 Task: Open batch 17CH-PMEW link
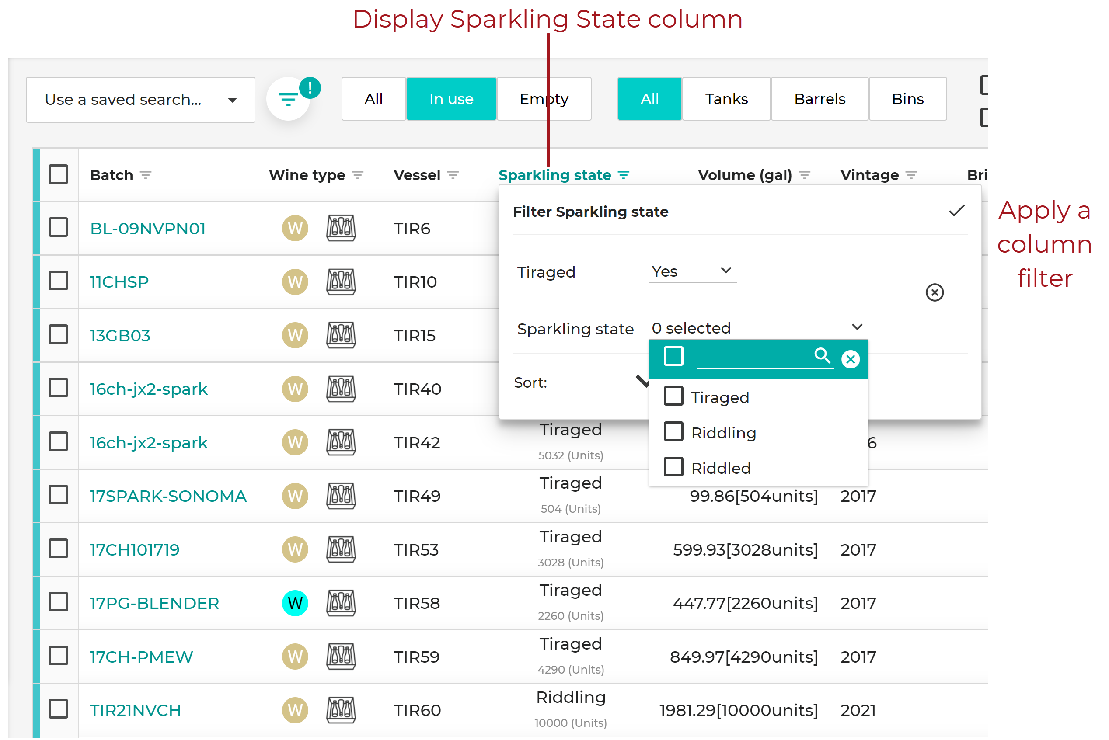click(141, 657)
